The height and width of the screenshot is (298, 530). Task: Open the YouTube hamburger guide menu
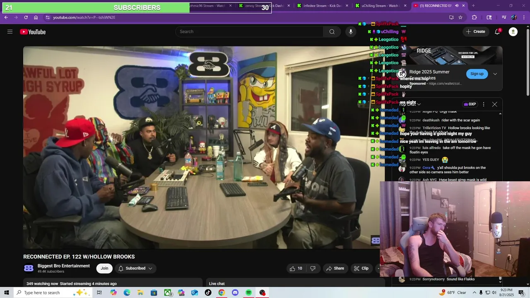[10, 32]
